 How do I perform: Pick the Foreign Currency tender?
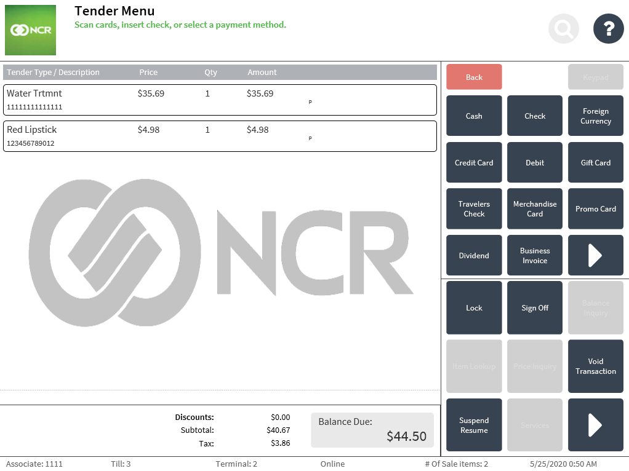pos(595,116)
